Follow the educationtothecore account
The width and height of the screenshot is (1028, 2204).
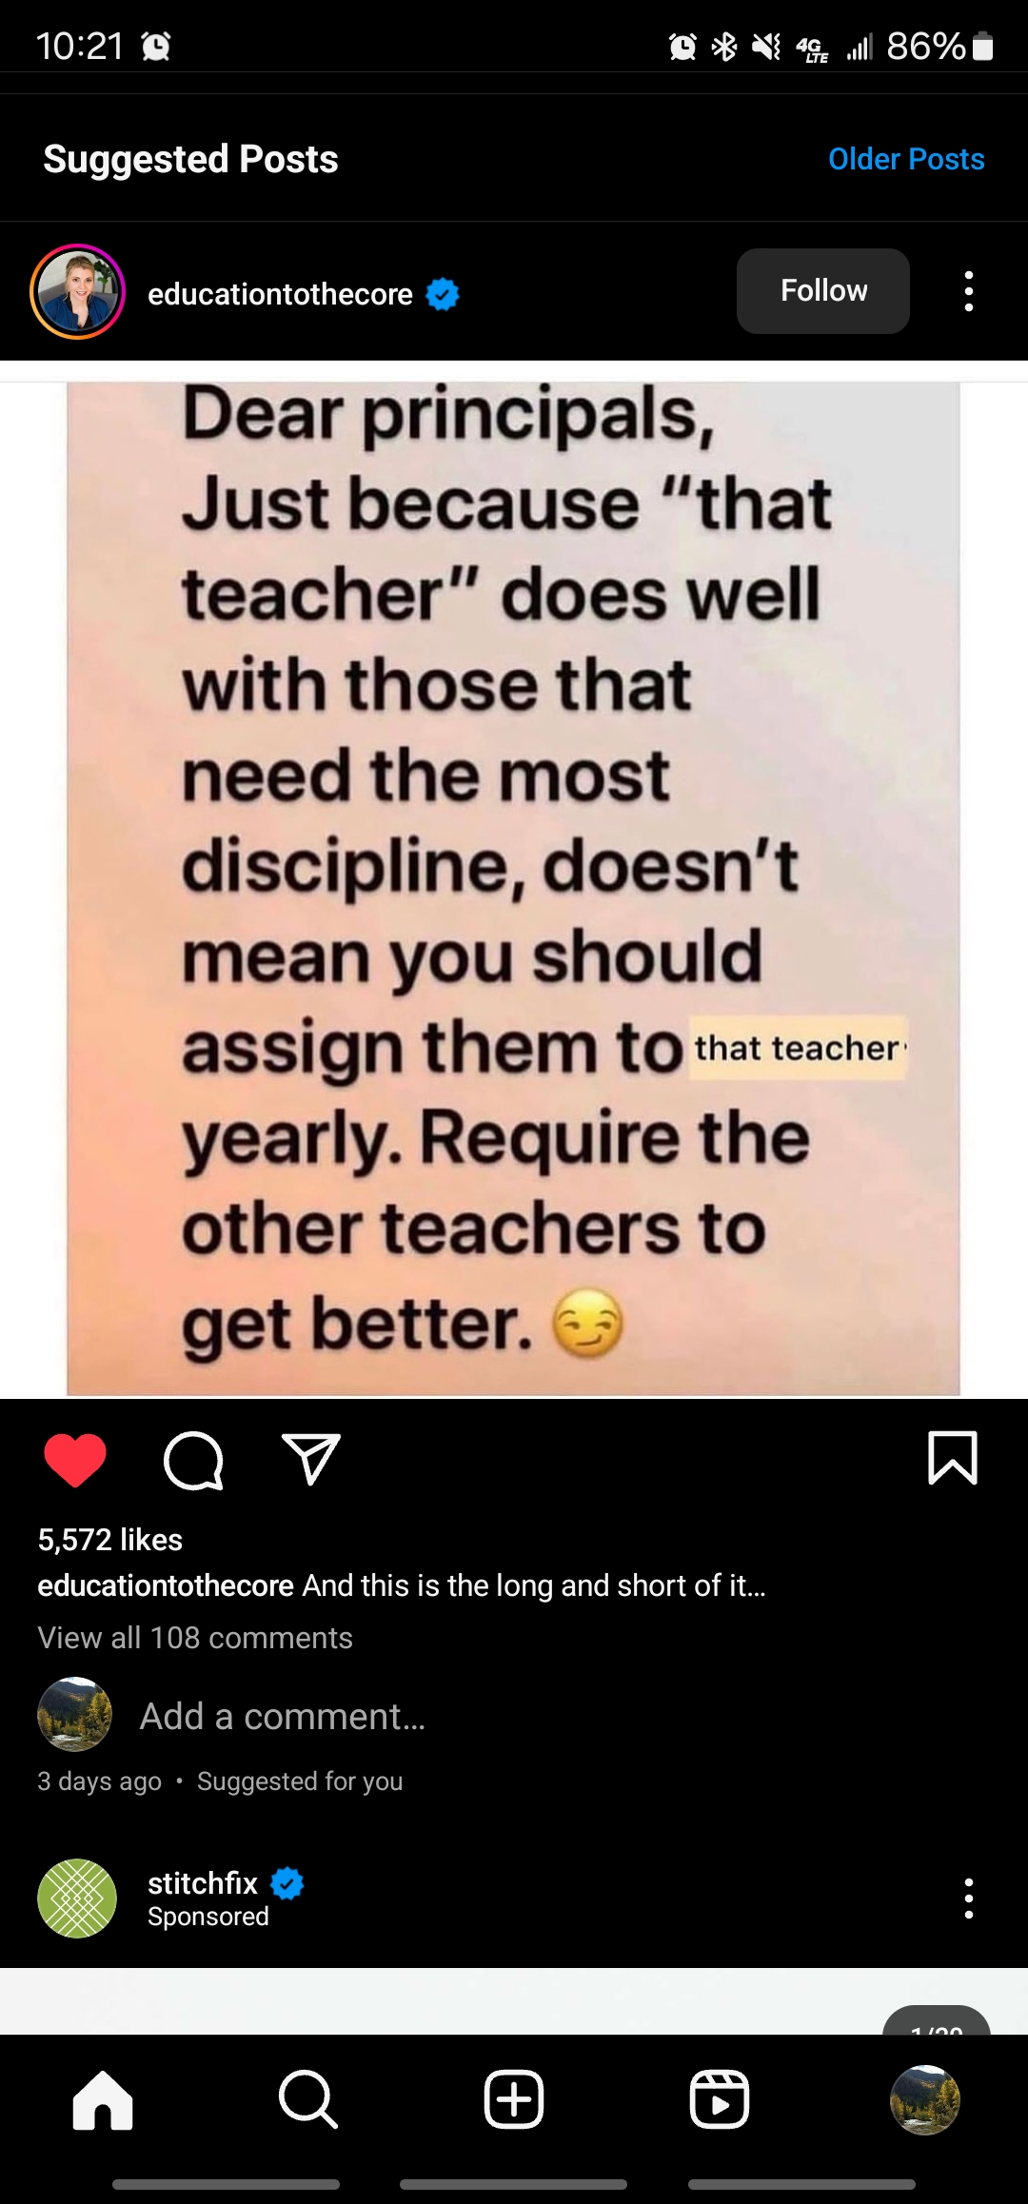click(823, 290)
